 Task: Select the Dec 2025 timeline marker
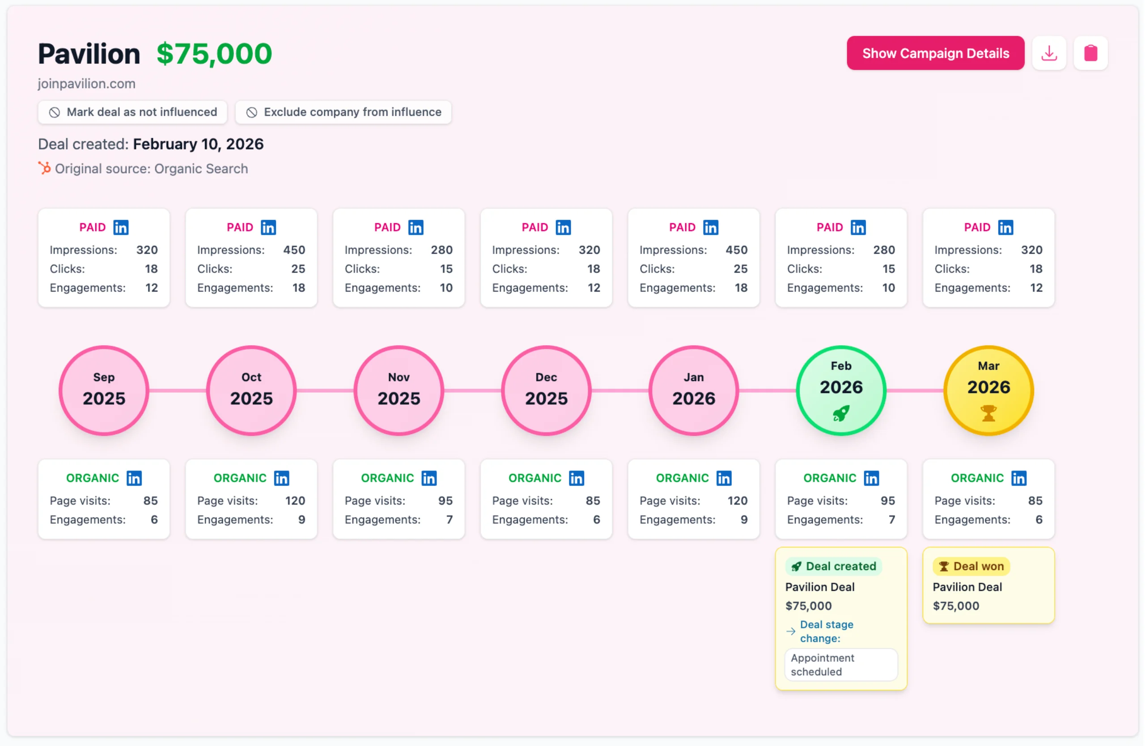546,390
